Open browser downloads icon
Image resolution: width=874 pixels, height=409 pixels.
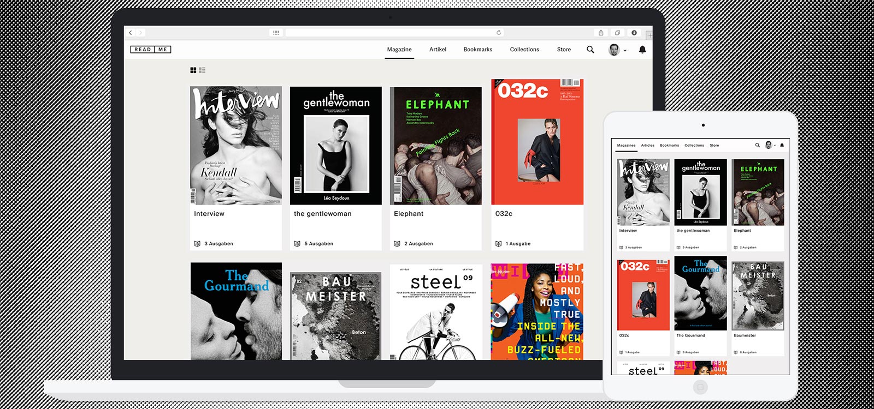(x=634, y=33)
